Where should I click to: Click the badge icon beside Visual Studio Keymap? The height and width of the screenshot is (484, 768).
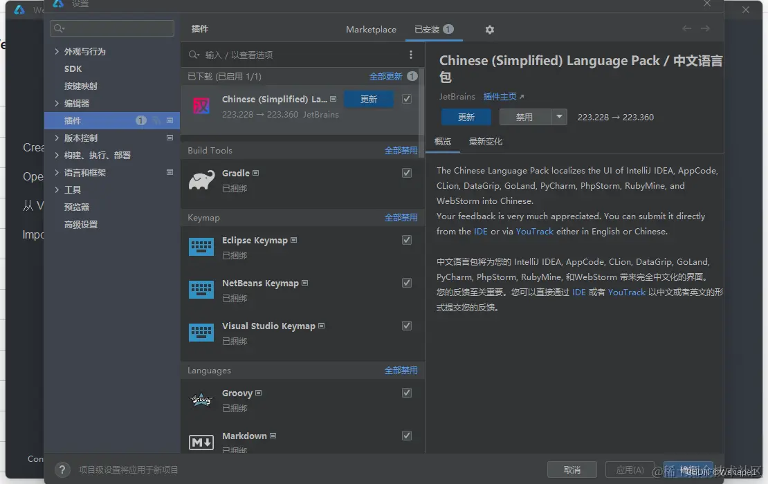tap(321, 326)
